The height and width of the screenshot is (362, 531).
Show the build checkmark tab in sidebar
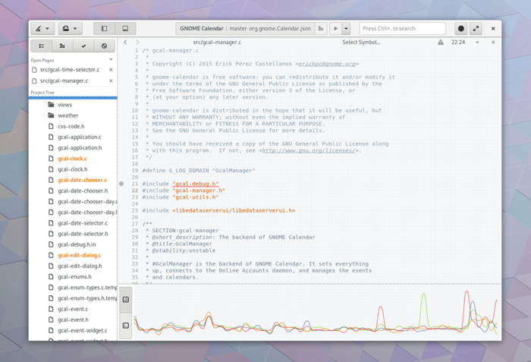(83, 46)
